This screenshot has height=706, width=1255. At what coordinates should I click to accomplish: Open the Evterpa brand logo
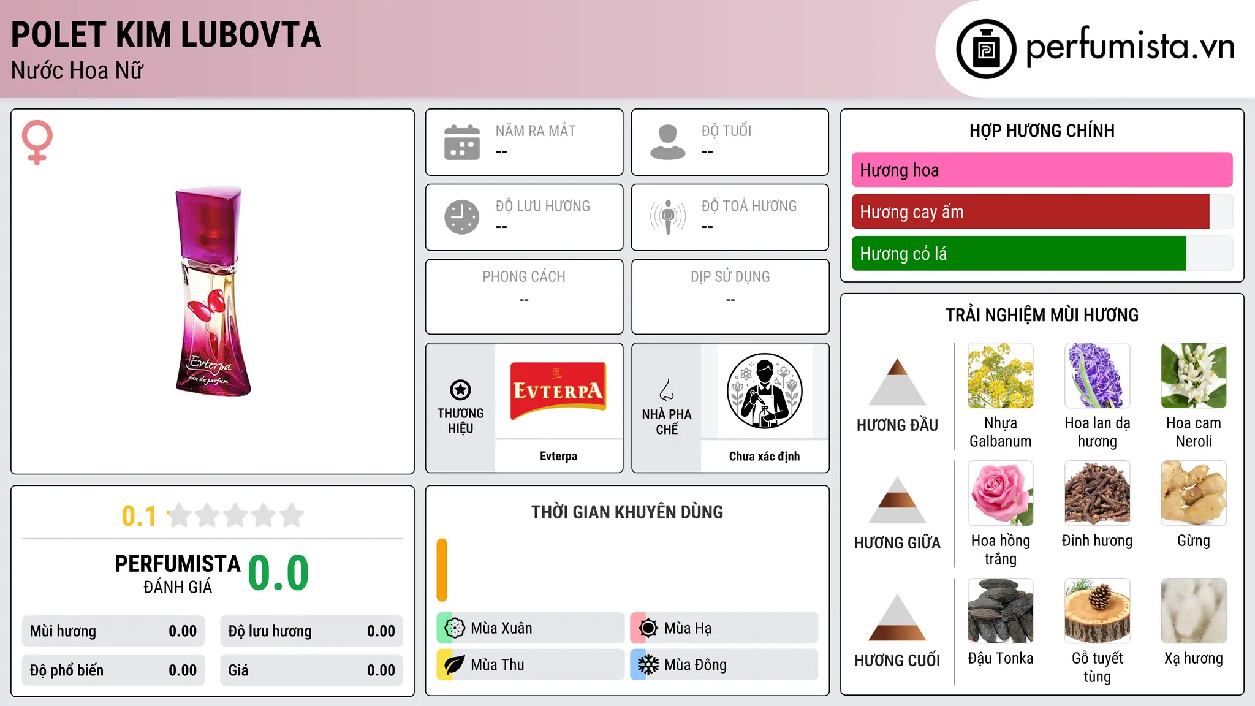click(x=558, y=391)
